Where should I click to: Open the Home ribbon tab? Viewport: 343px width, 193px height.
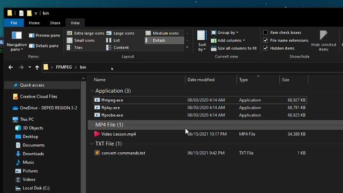coord(34,23)
